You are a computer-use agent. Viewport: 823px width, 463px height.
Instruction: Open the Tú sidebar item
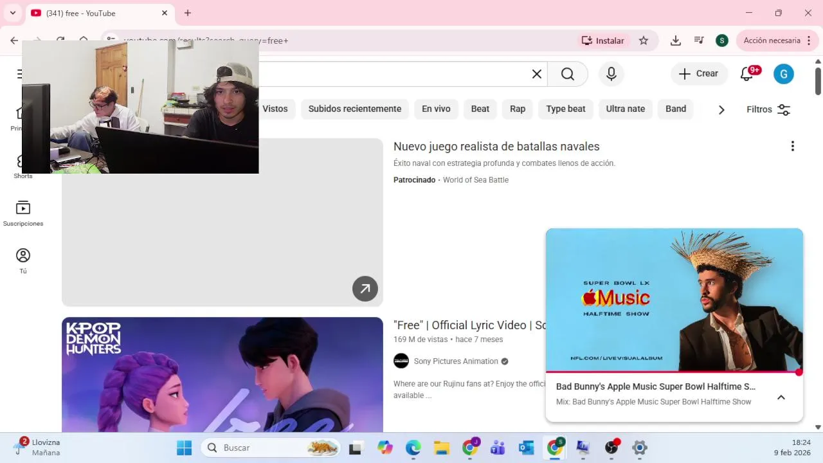(23, 261)
